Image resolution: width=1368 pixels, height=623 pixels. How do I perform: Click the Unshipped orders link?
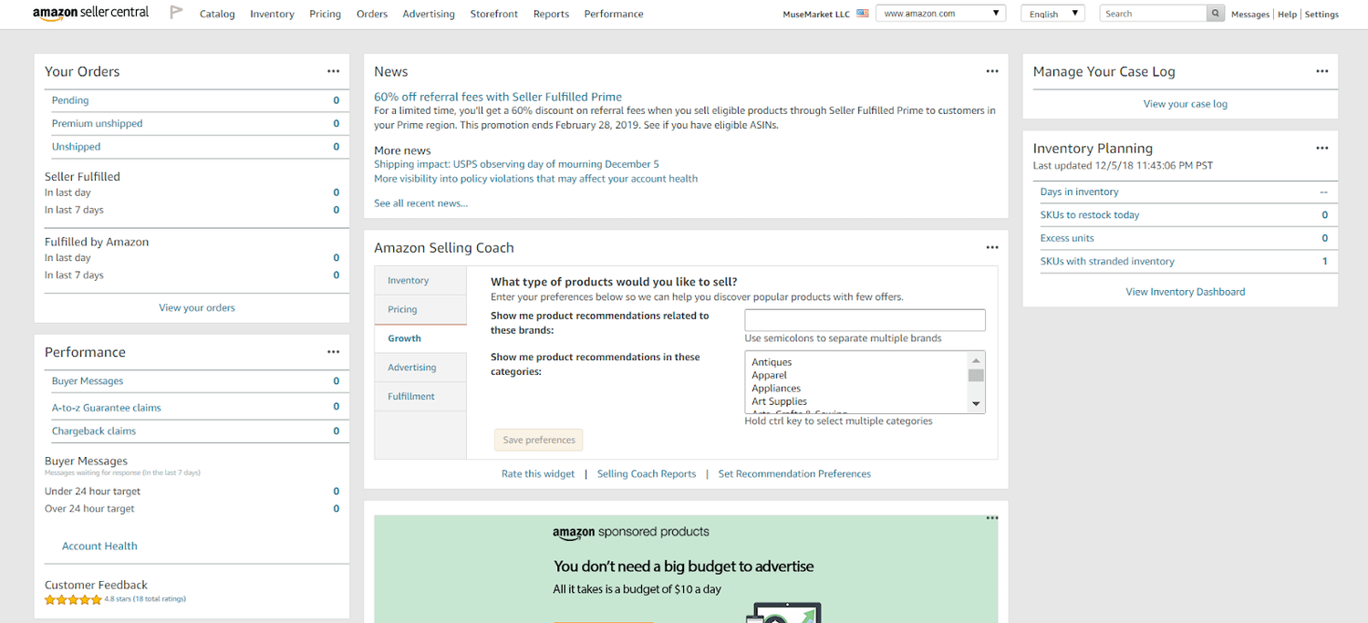[x=76, y=146]
